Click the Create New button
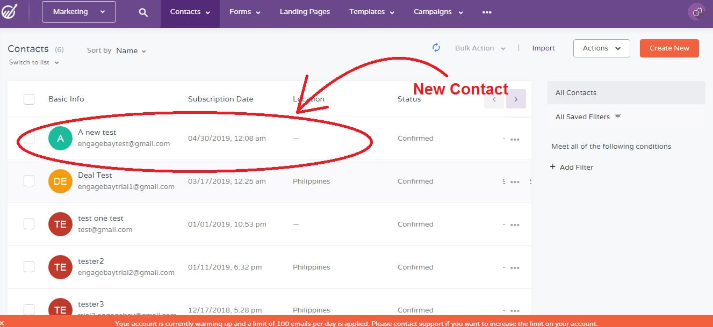Viewport: 713px width, 327px height. pyautogui.click(x=669, y=48)
